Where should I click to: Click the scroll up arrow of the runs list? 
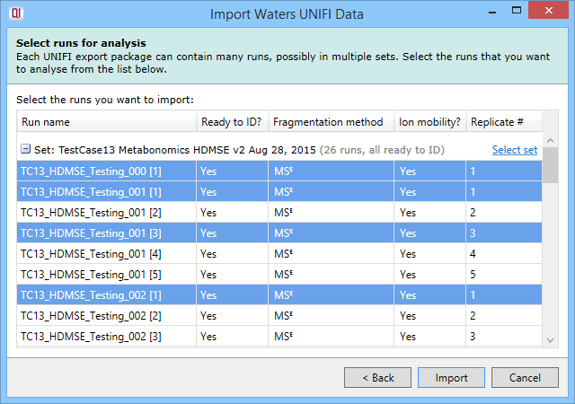[550, 140]
